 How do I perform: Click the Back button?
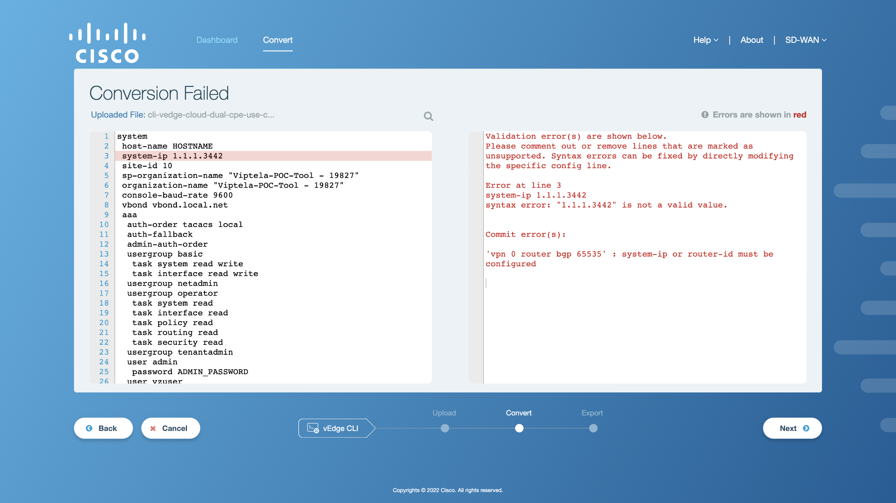tap(103, 428)
